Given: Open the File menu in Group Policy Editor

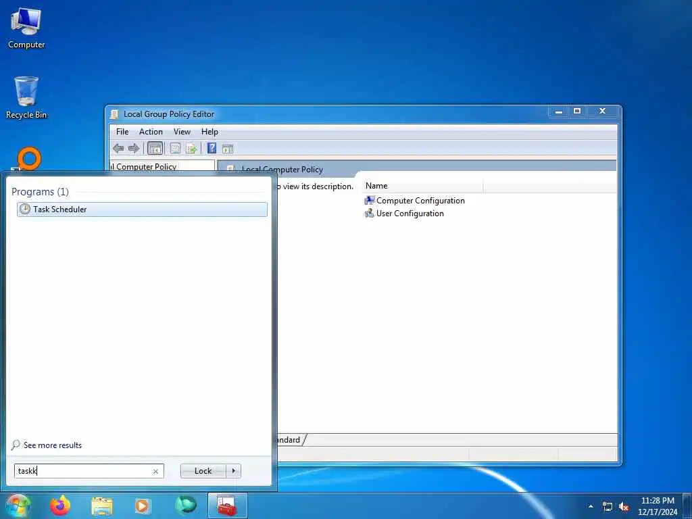Looking at the screenshot, I should click(122, 132).
